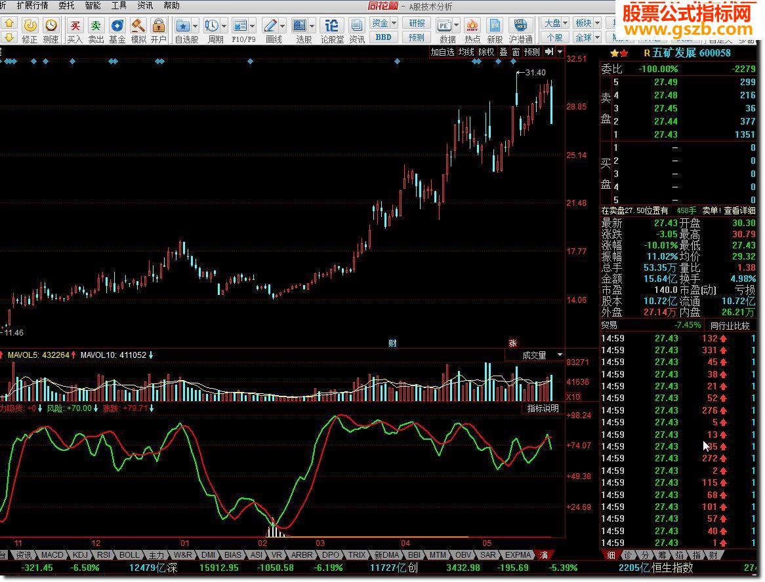This screenshot has width=765, height=582.
Task: Click the 修正 refresh icon
Action: tap(30, 26)
